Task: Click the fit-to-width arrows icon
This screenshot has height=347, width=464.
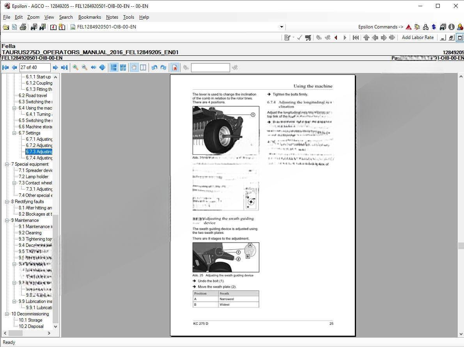Action: click(94, 67)
